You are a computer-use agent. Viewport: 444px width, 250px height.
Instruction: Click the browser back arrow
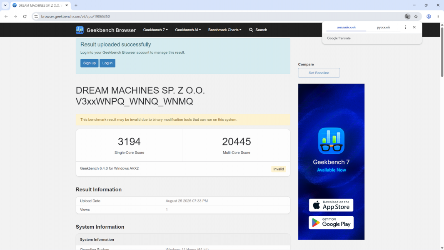click(x=6, y=16)
